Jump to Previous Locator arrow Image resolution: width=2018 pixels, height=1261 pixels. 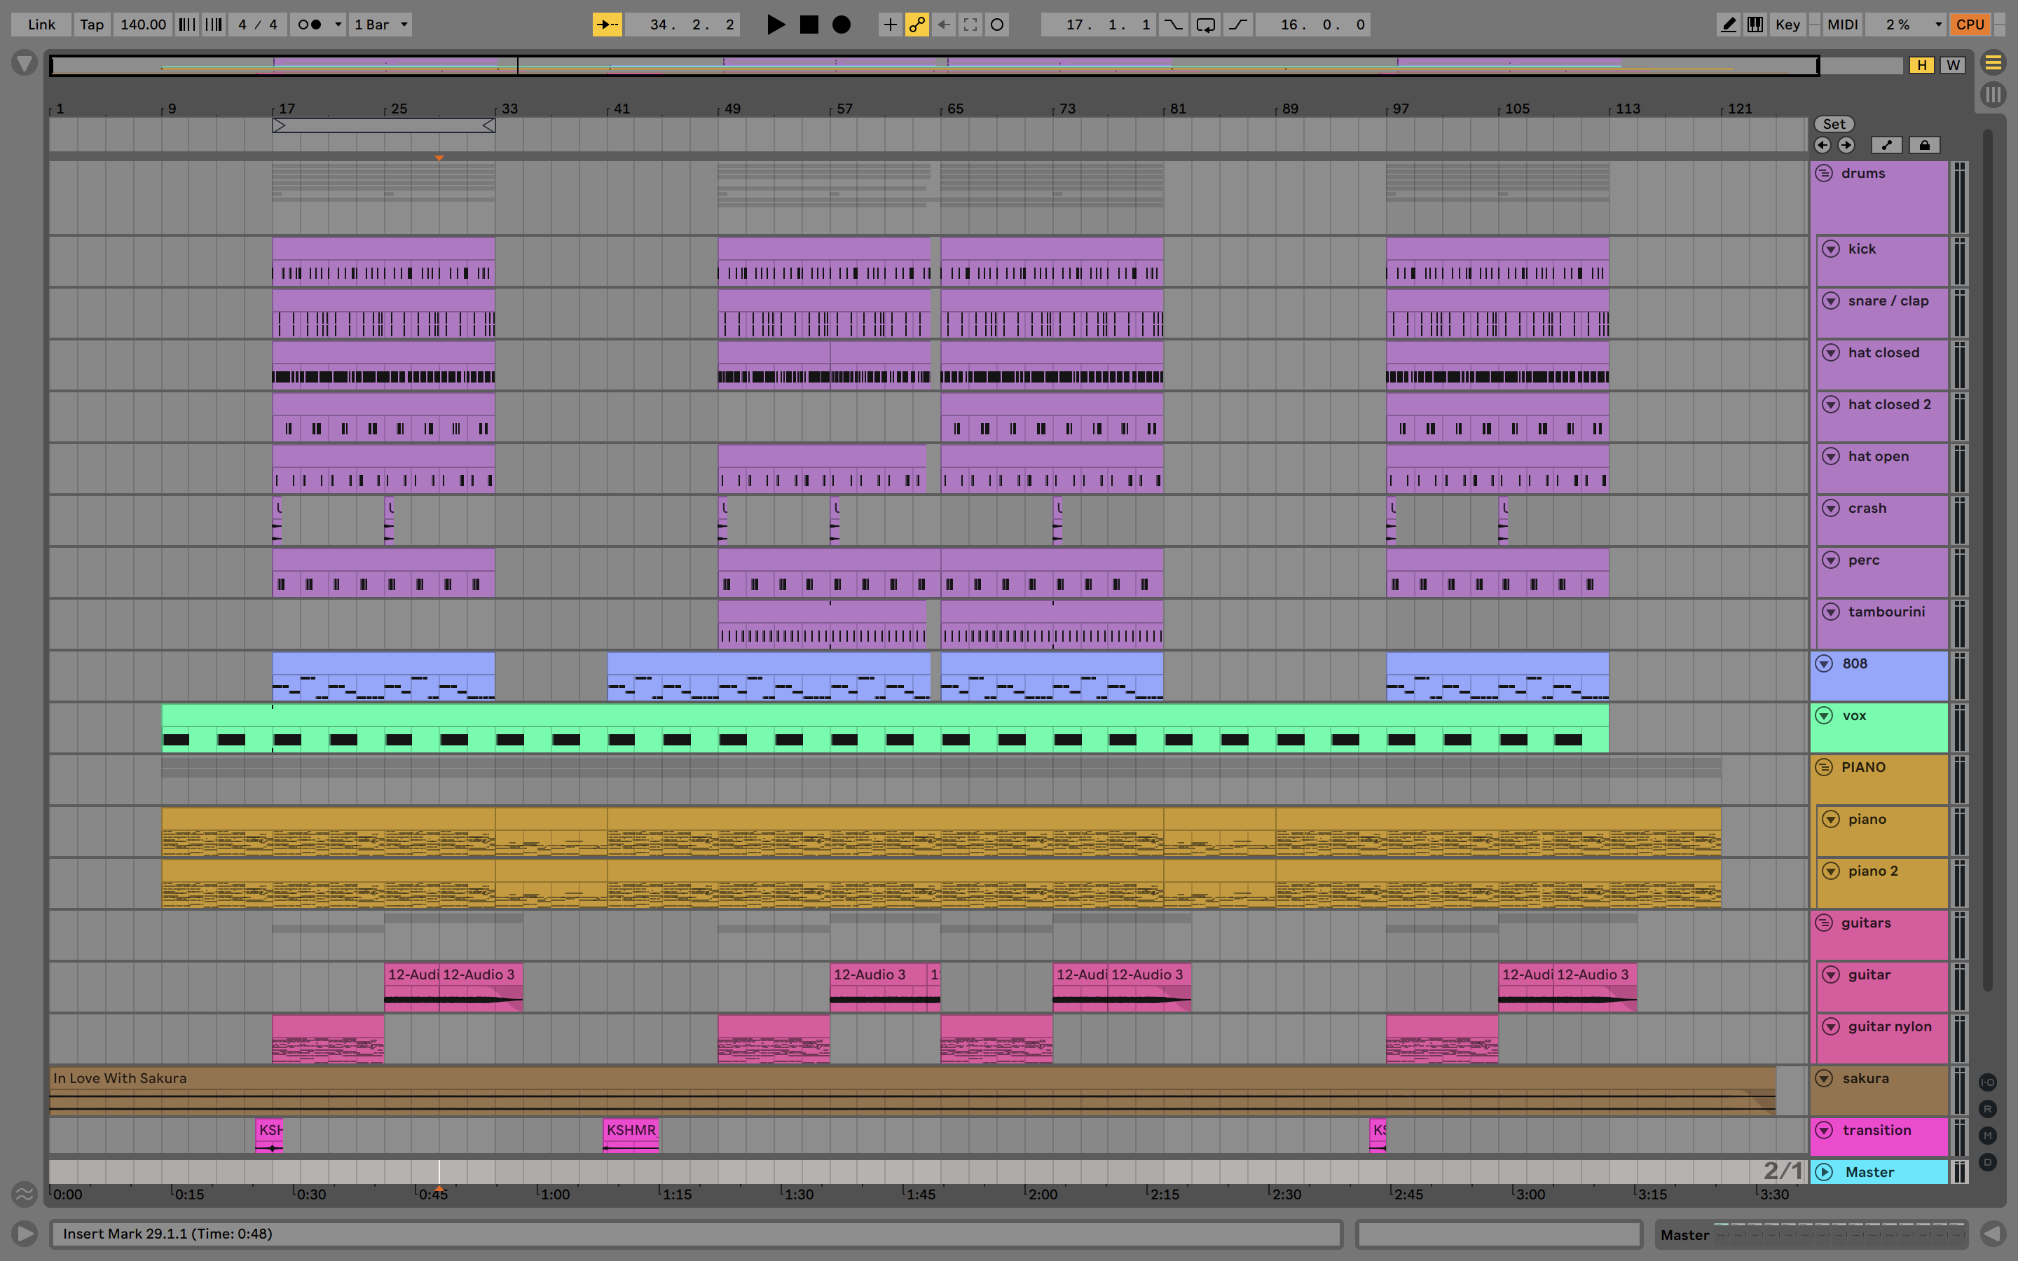pos(1823,145)
